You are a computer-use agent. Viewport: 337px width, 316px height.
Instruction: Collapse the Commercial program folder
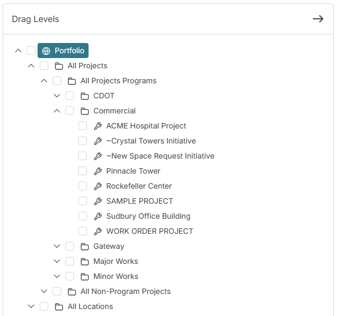[x=57, y=111]
